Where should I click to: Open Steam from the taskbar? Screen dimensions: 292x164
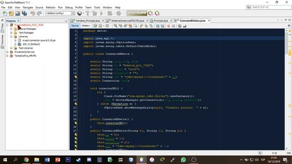78,160
